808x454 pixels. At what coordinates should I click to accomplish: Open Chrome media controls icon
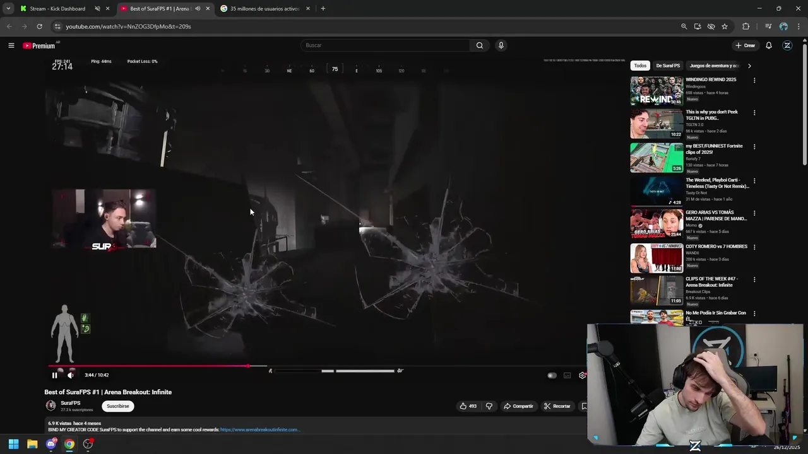pyautogui.click(x=768, y=26)
